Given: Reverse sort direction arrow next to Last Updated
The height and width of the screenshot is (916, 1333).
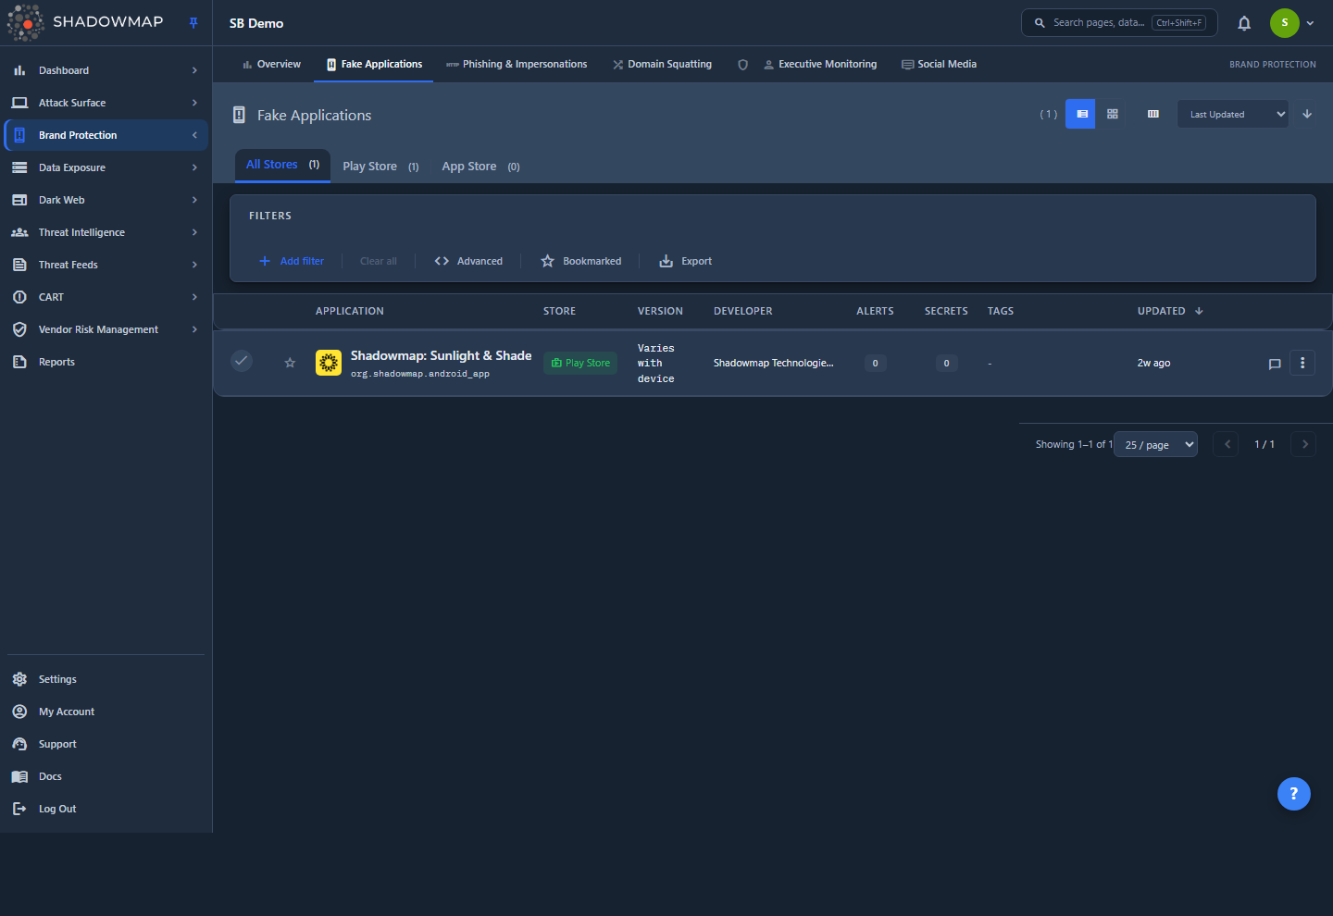Looking at the screenshot, I should pyautogui.click(x=1307, y=114).
